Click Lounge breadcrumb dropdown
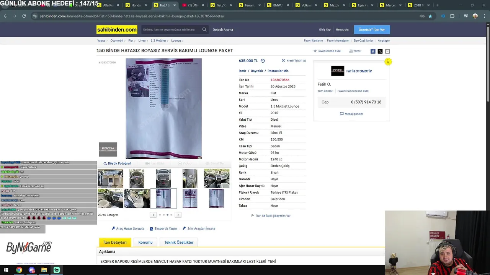This screenshot has width=490, height=275. click(177, 40)
